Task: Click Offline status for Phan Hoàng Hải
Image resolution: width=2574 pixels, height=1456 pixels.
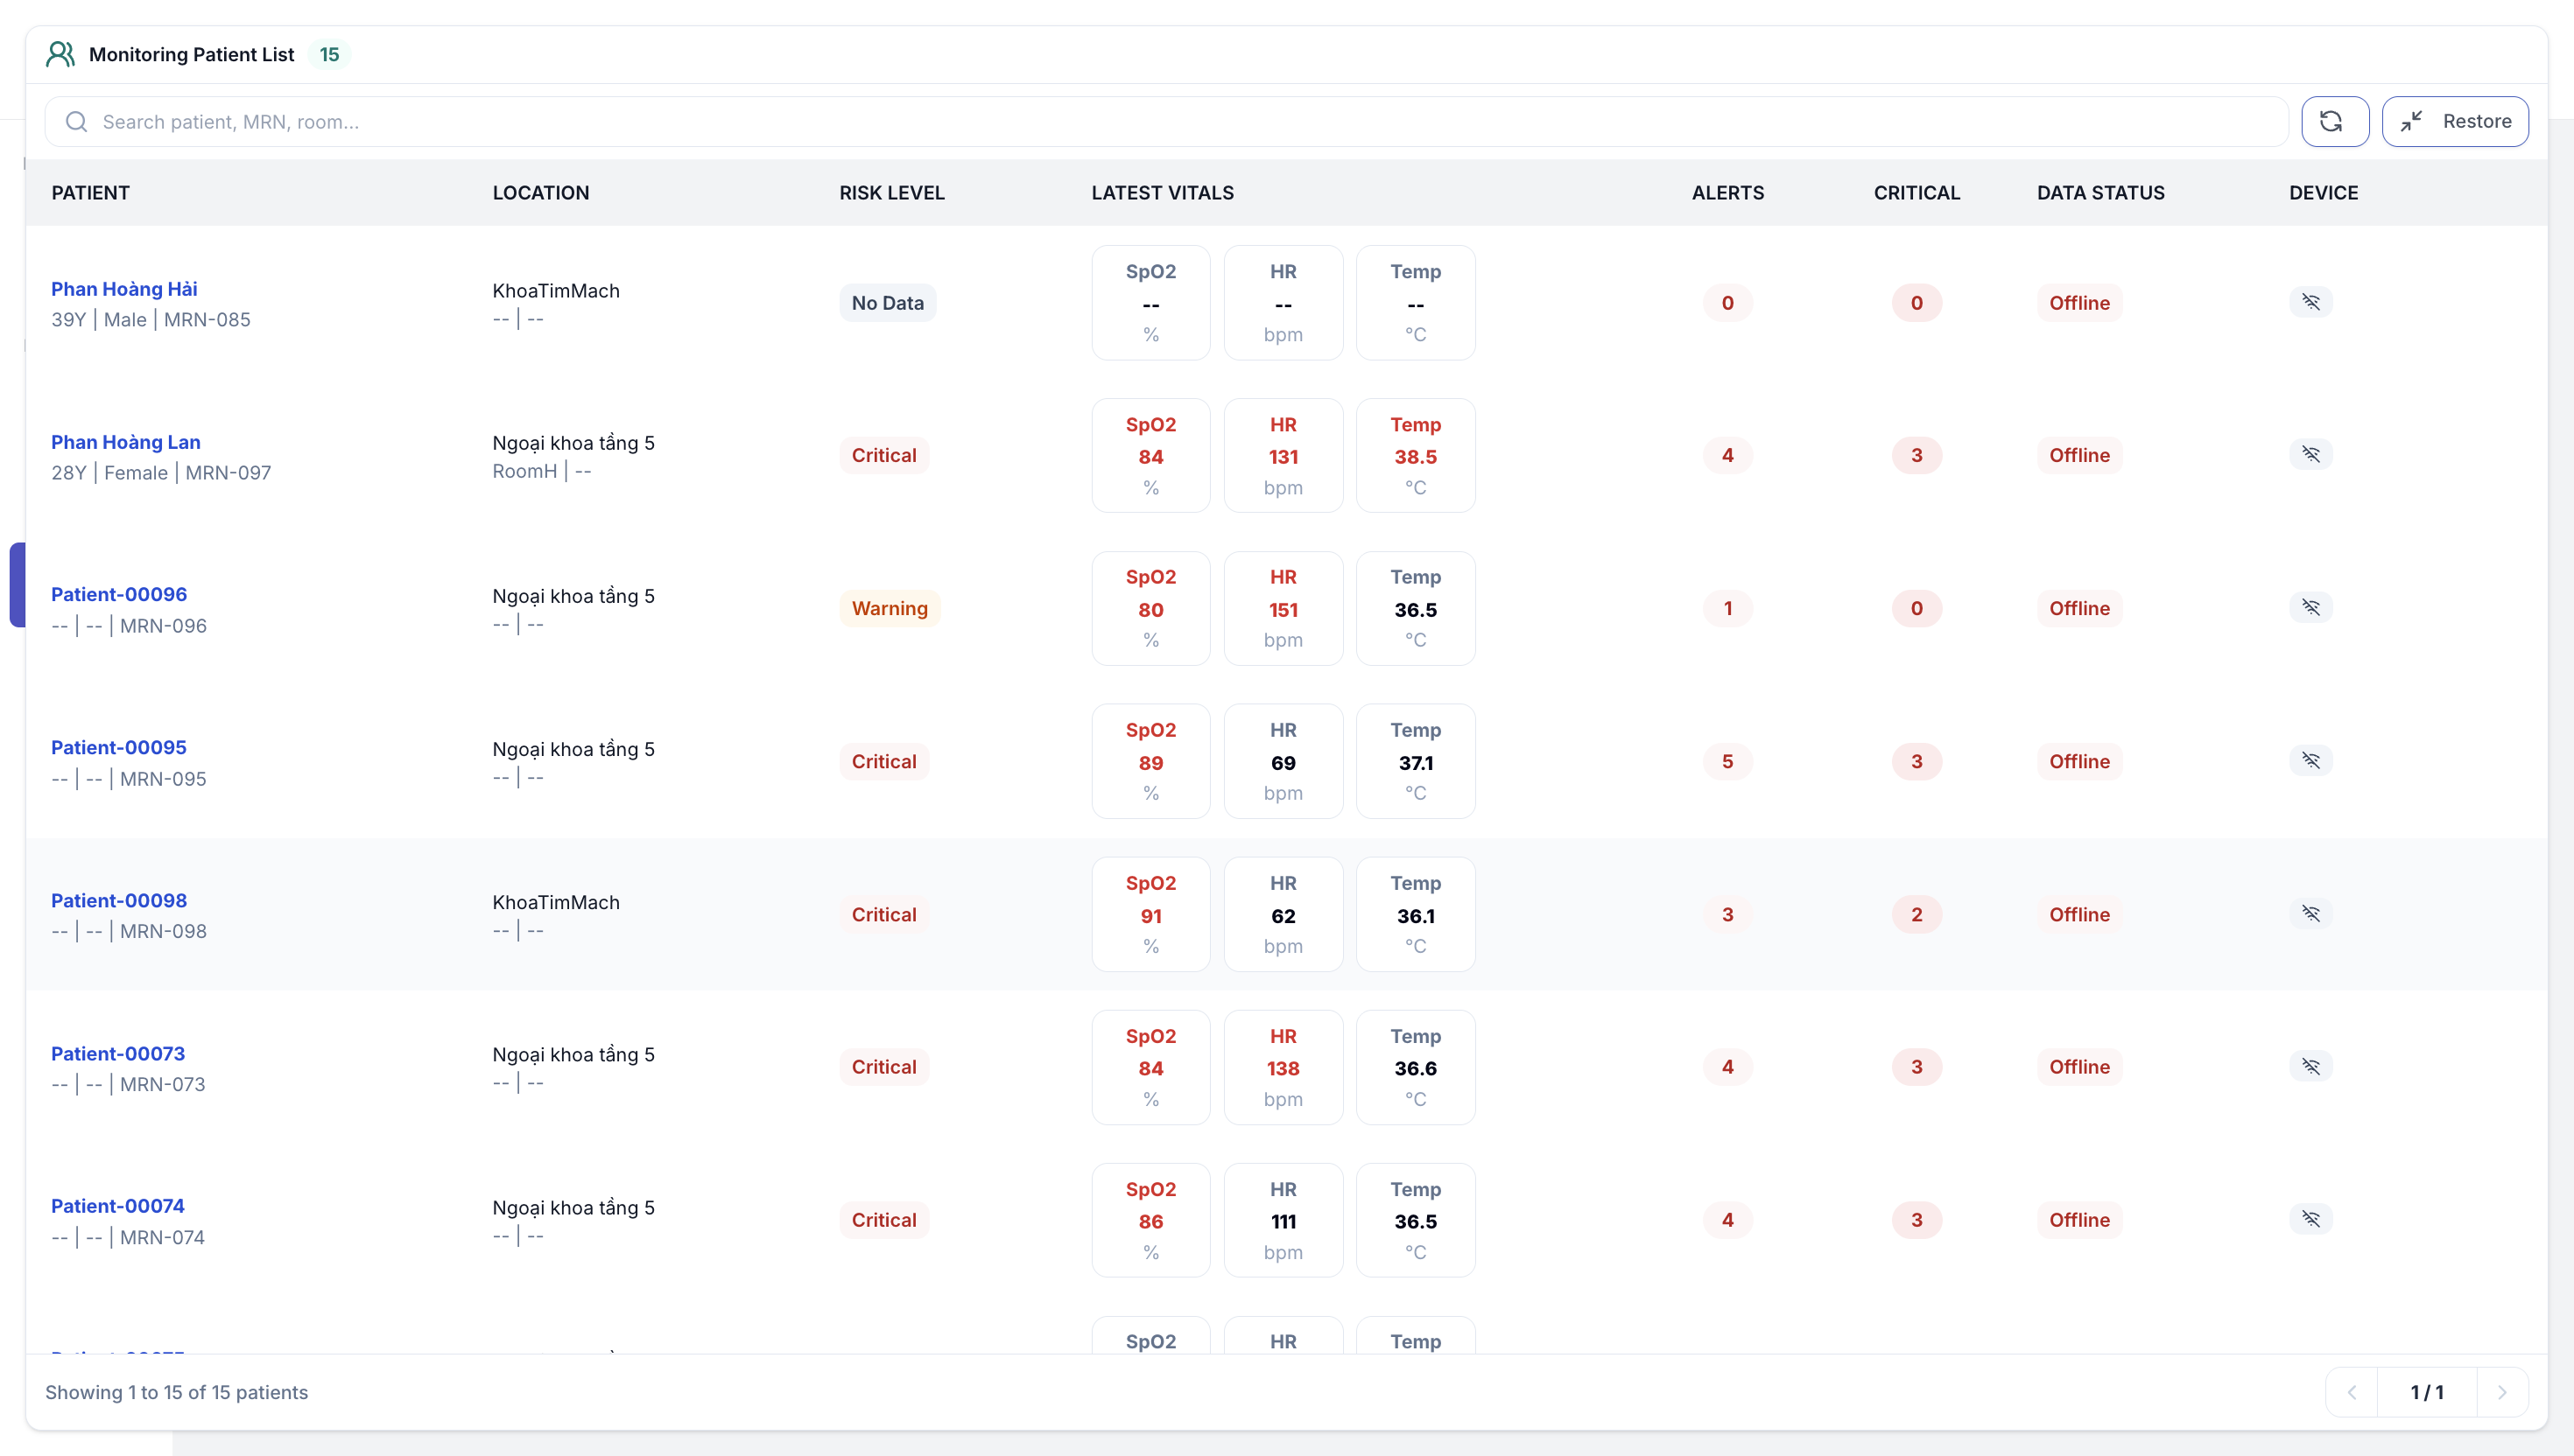Action: tap(2078, 303)
